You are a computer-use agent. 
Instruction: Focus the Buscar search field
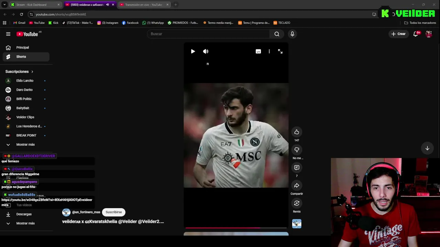(x=208, y=34)
